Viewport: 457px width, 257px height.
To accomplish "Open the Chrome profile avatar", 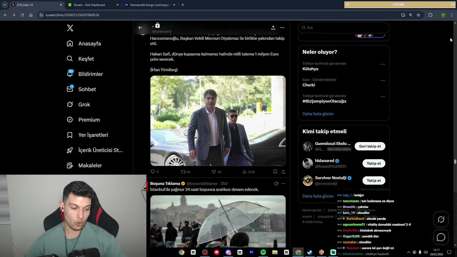I will (x=443, y=15).
